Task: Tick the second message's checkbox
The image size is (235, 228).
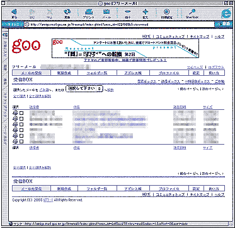Action: [x=21, y=119]
